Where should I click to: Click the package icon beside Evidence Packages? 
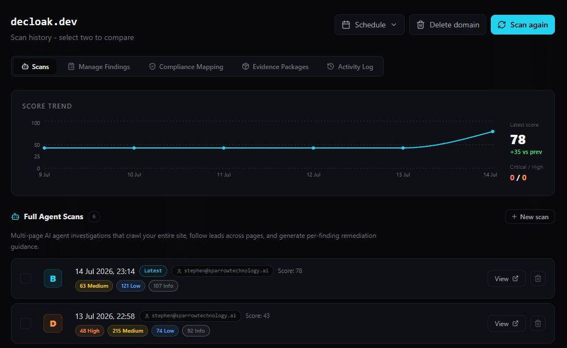tap(246, 66)
